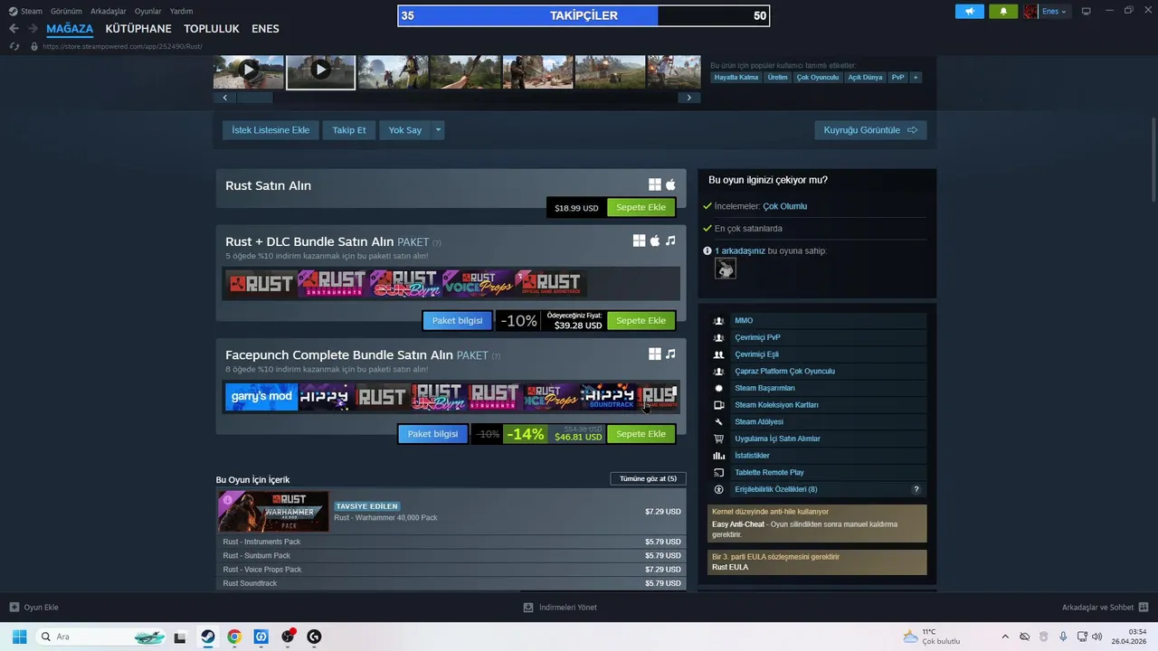Open İndirmeleri Yönet
Image resolution: width=1158 pixels, height=651 pixels.
pos(560,608)
